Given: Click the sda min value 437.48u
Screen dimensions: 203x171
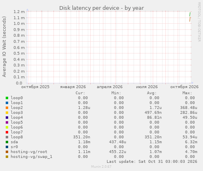Looking at the screenshot, I should pyautogui.click(x=118, y=142).
